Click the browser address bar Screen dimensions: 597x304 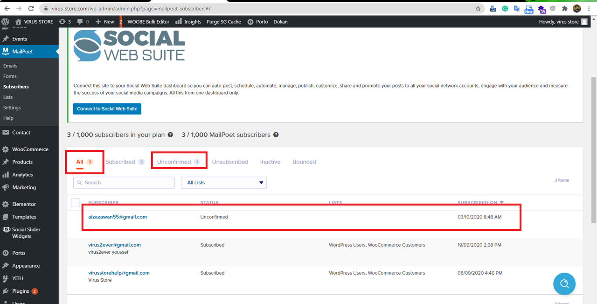tap(261, 8)
